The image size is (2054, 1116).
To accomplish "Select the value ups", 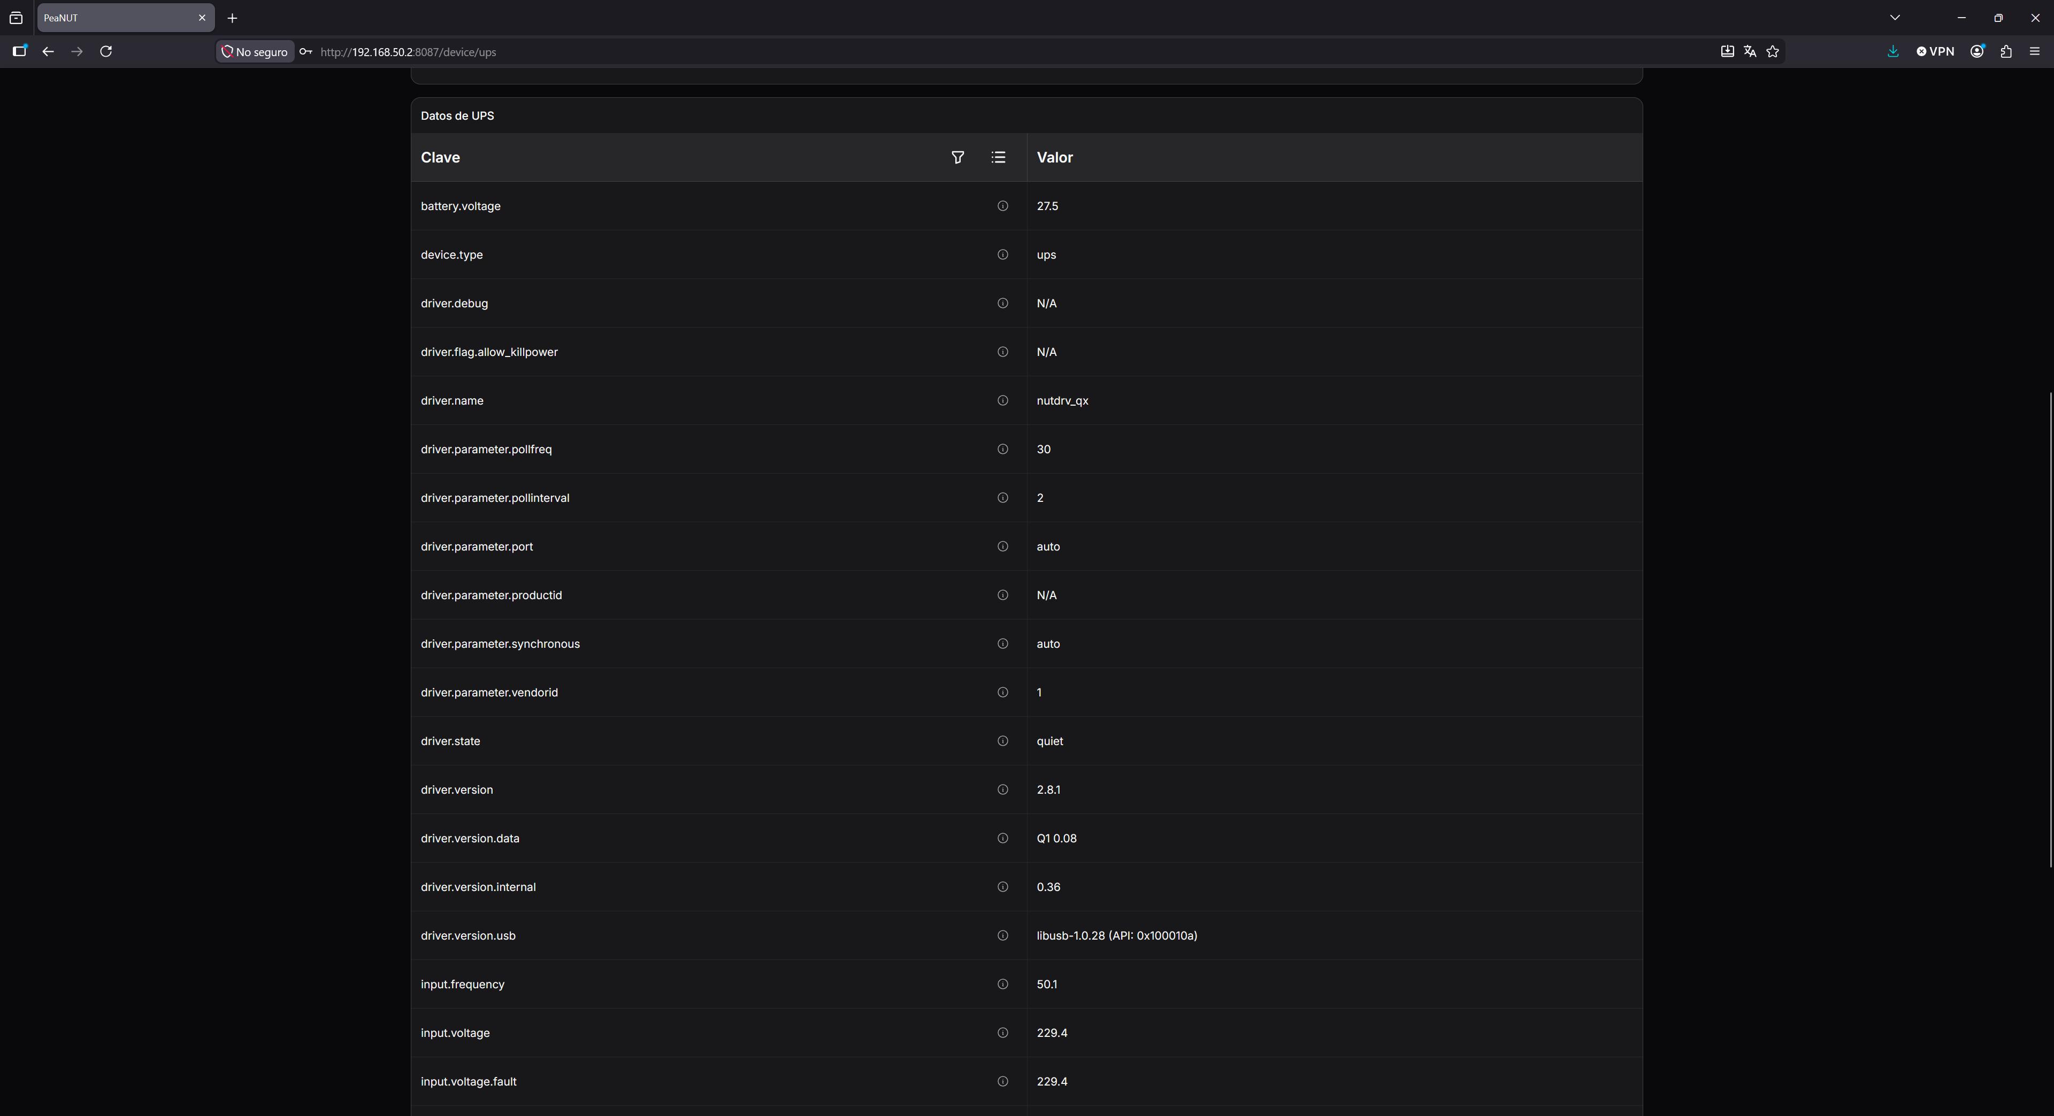I will 1046,255.
